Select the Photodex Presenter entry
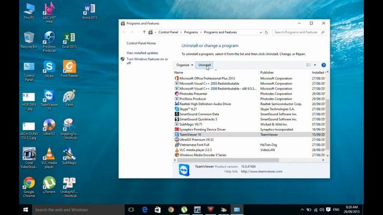The width and height of the screenshot is (383, 215). click(x=249, y=94)
